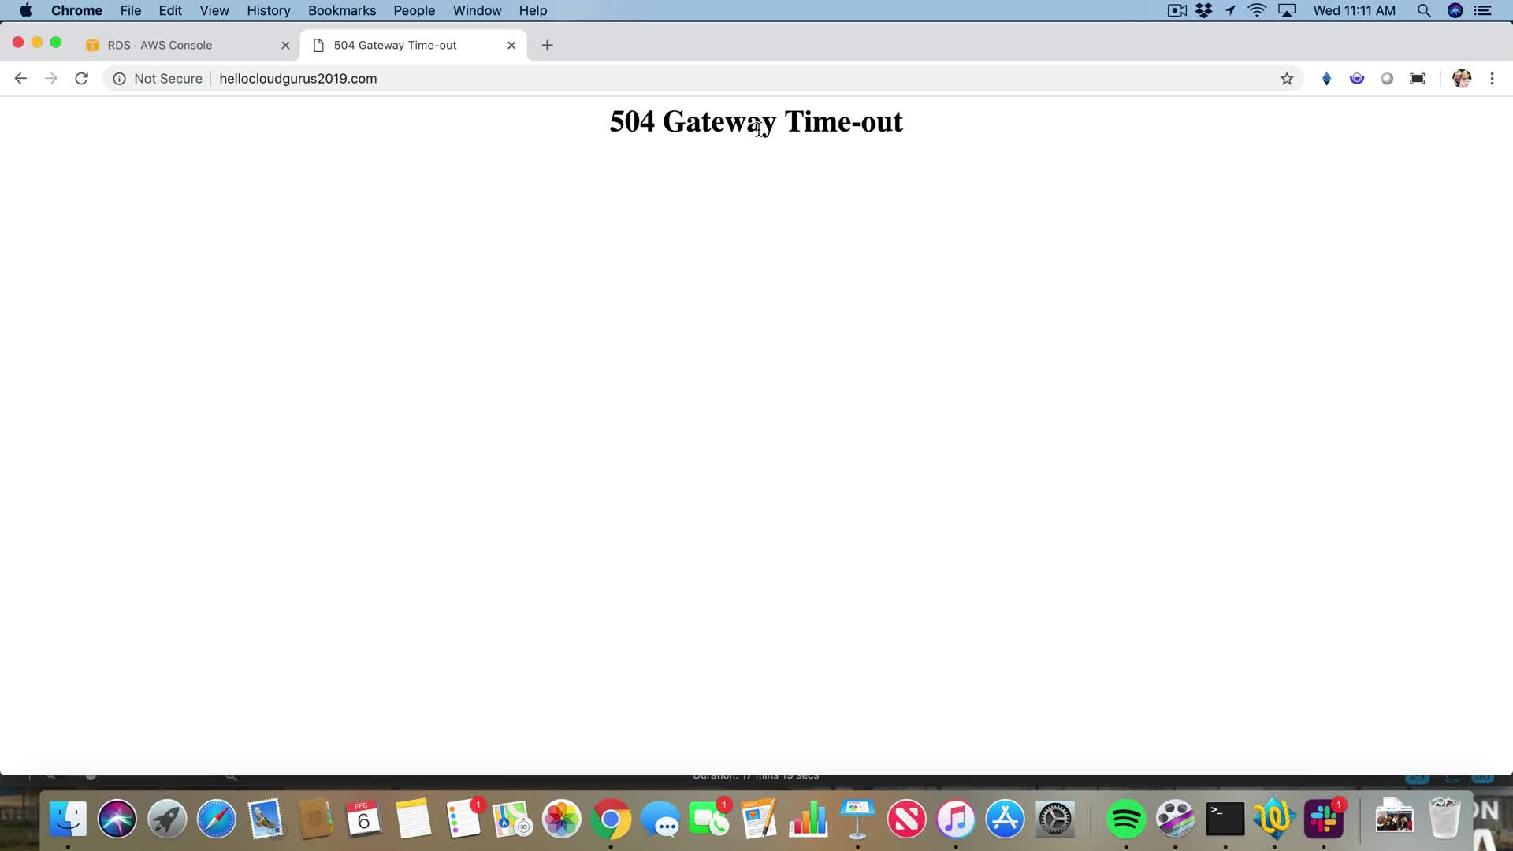
Task: Open Dropbox menu bar icon
Action: (1203, 10)
